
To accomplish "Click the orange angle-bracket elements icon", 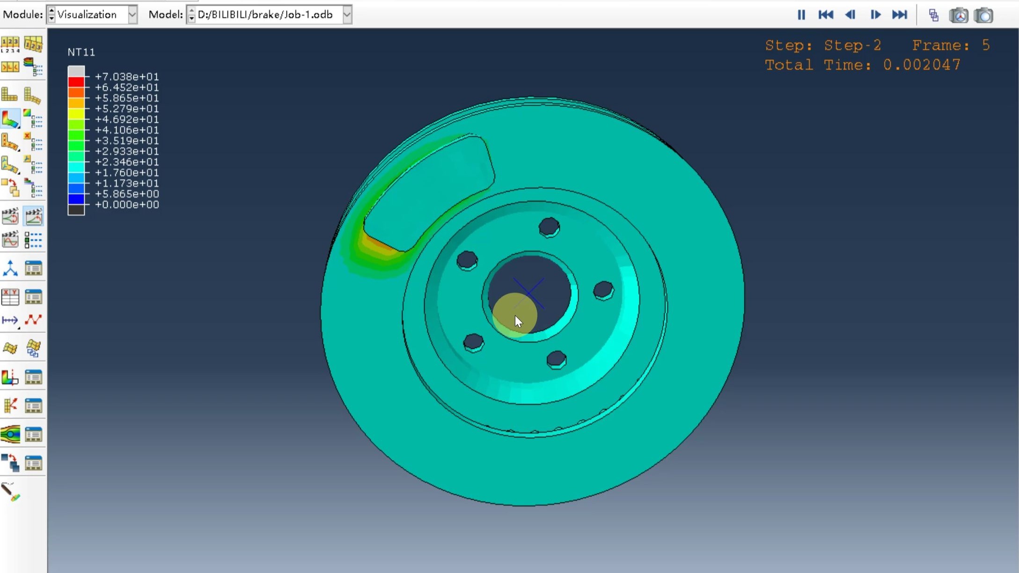I will (x=10, y=67).
